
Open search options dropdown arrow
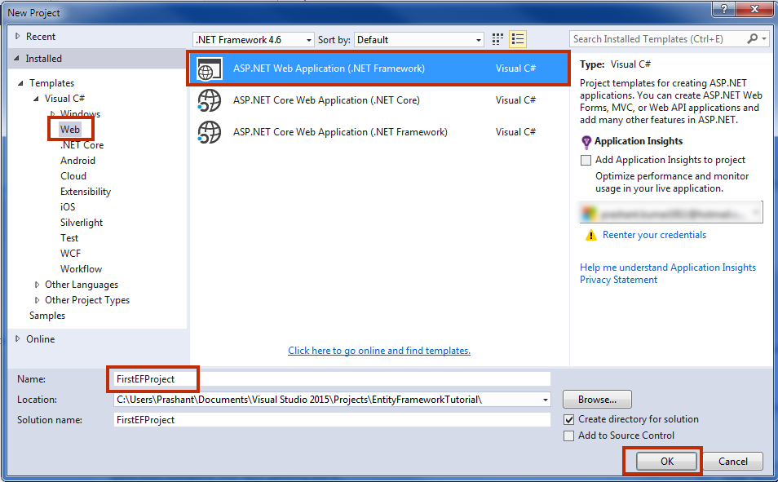pyautogui.click(x=764, y=38)
